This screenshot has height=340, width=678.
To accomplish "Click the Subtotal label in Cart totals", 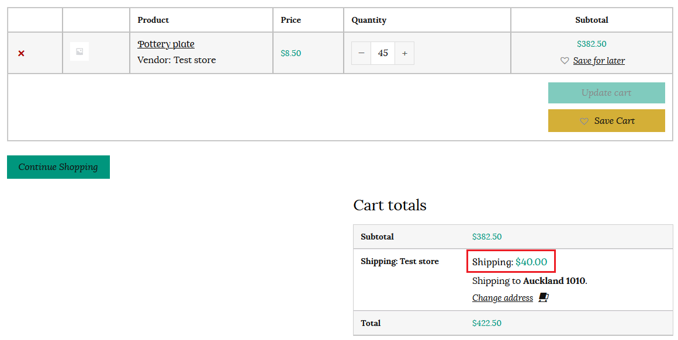I will [x=377, y=237].
